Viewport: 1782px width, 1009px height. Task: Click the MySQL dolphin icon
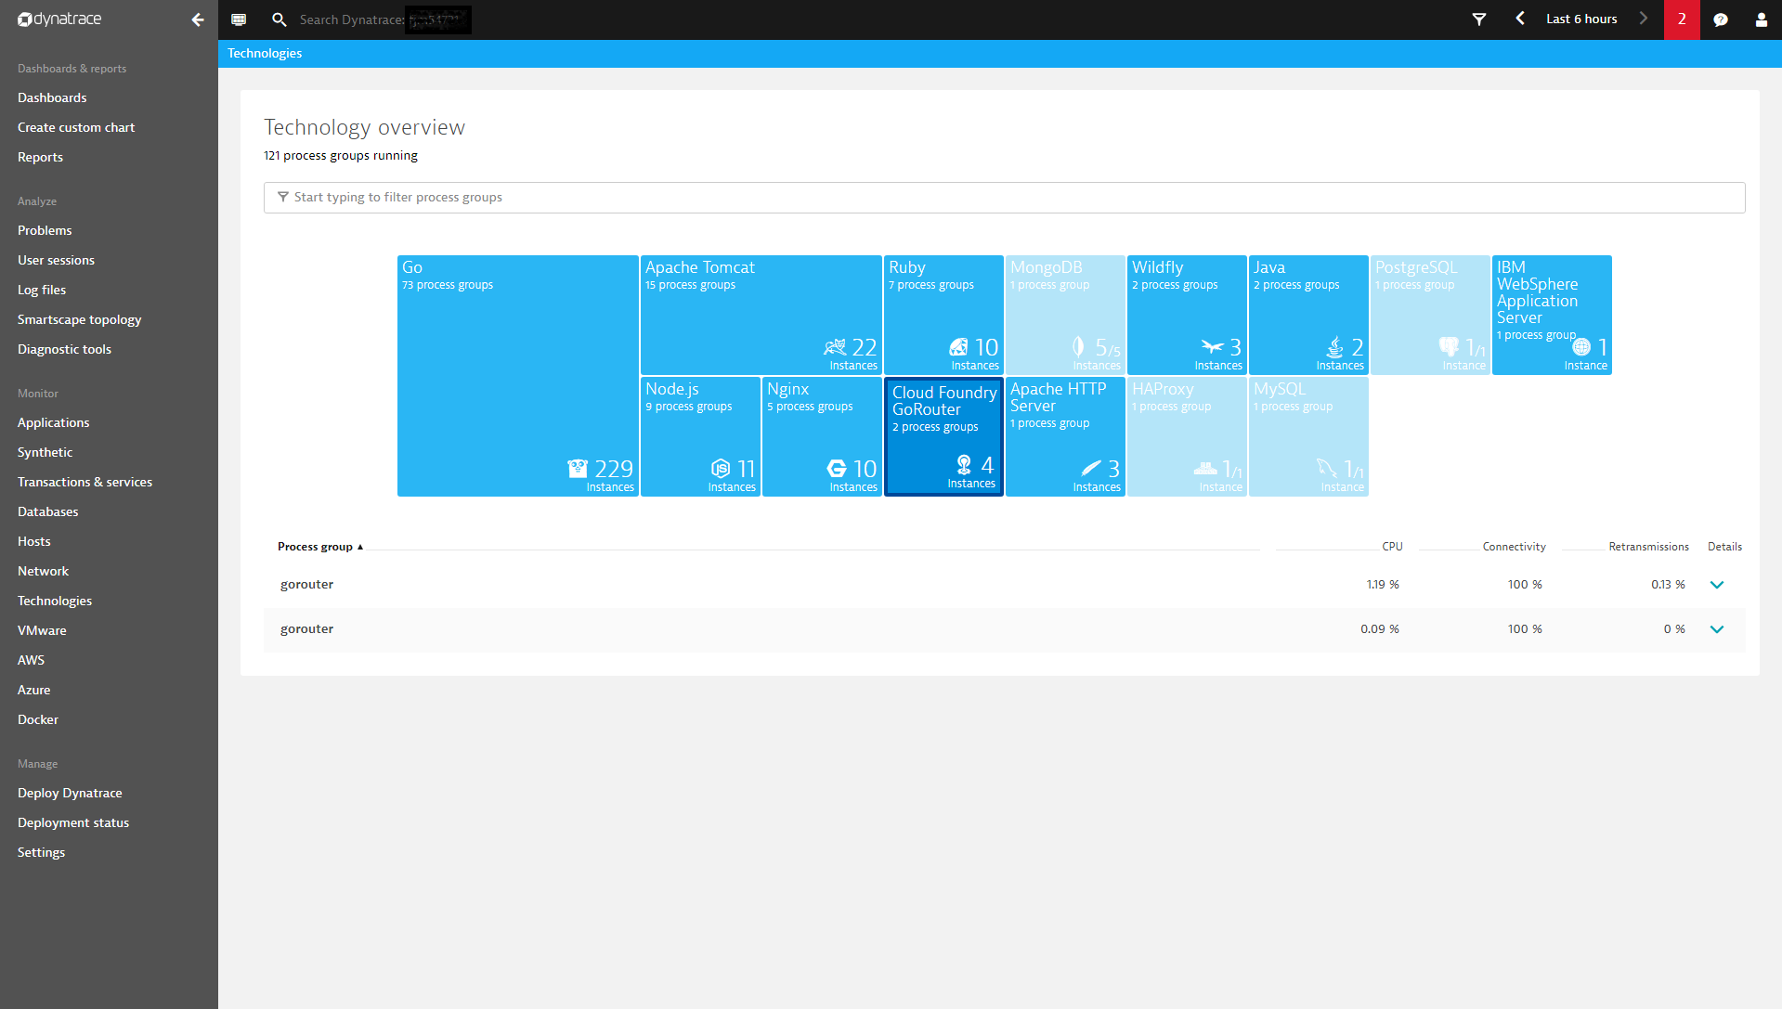click(x=1327, y=469)
